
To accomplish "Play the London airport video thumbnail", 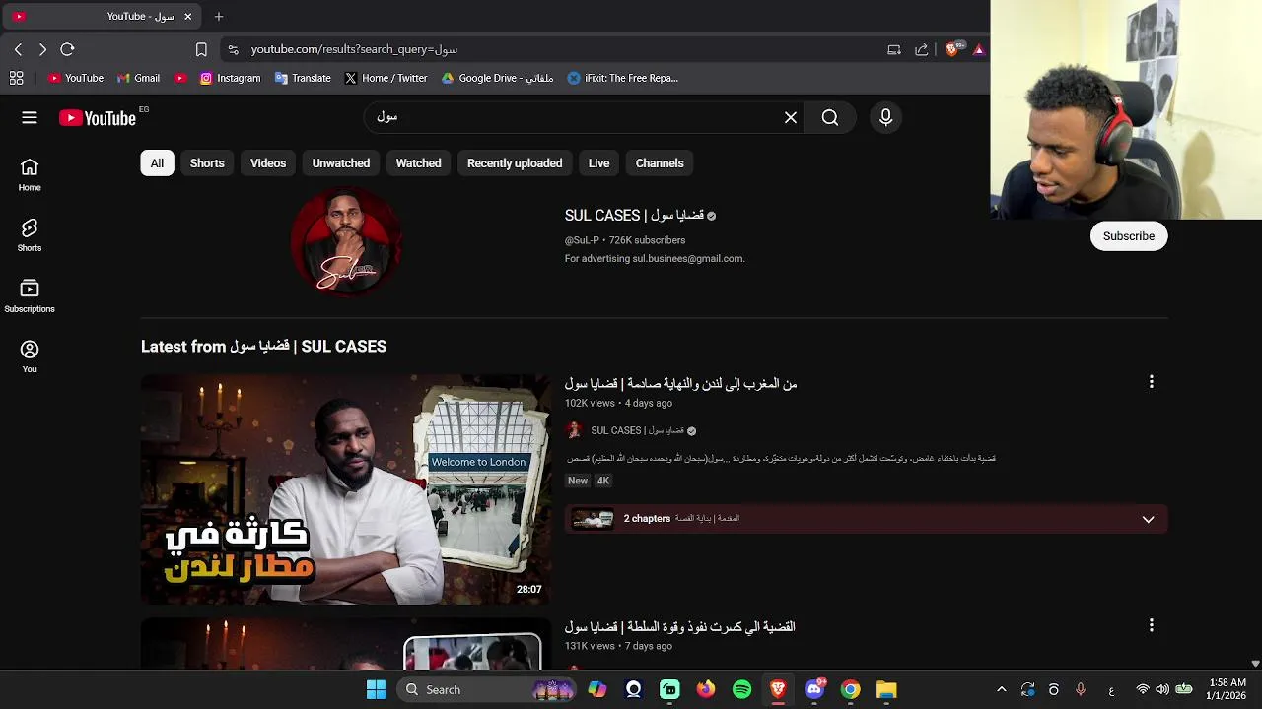I will pyautogui.click(x=346, y=489).
